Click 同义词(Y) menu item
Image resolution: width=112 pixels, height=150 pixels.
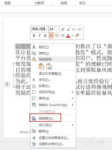45,125
